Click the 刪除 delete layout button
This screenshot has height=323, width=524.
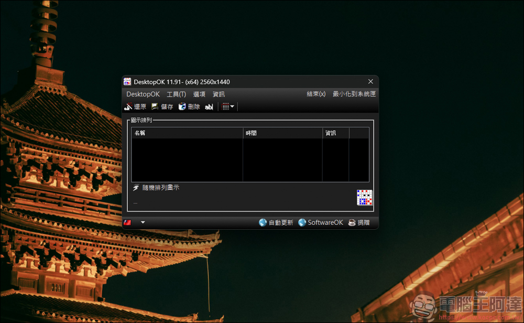point(189,106)
